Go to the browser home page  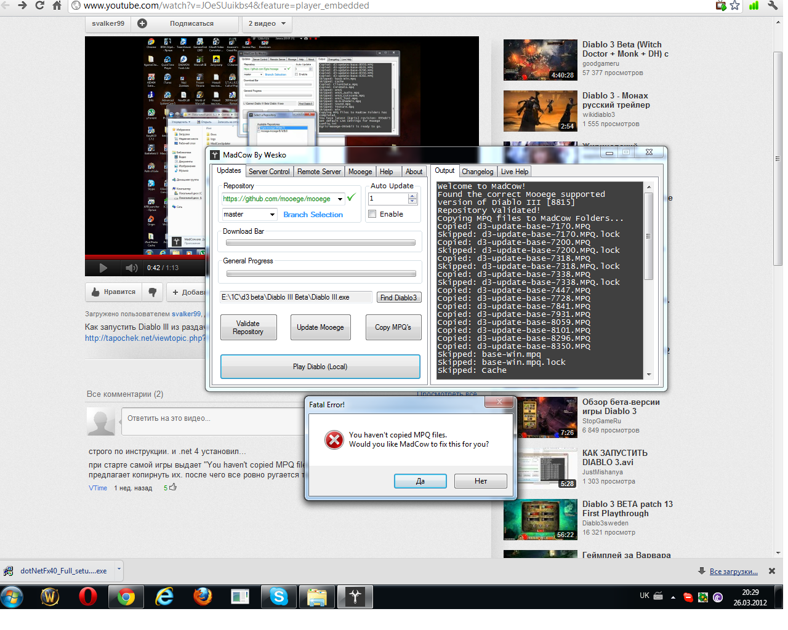[57, 6]
